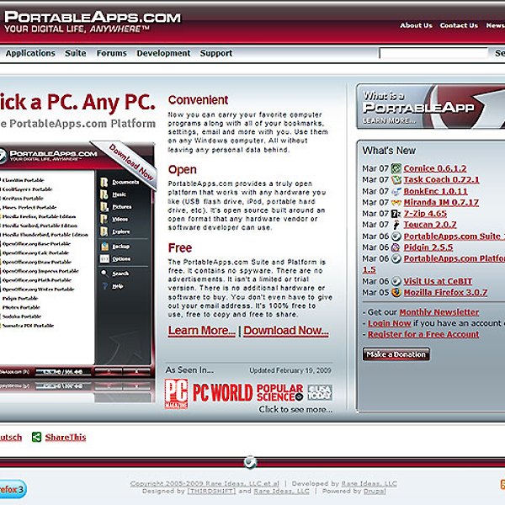Open the THIRDSHIFT designer link

(x=211, y=492)
